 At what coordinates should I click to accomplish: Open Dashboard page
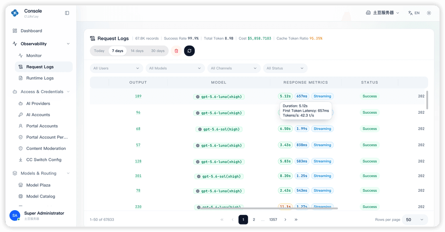31,31
